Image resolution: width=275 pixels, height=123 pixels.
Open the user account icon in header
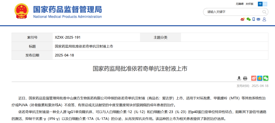click(x=264, y=19)
